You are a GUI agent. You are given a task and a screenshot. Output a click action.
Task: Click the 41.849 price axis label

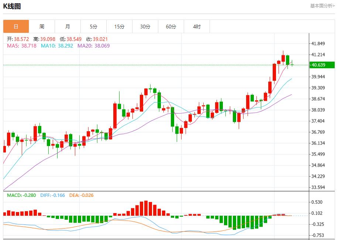(x=319, y=43)
